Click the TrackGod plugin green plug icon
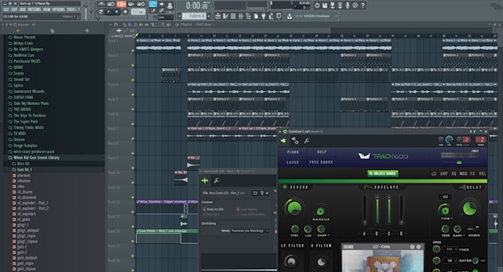This screenshot has width=503, height=272. (x=283, y=140)
